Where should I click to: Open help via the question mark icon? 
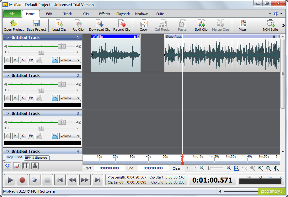click(x=275, y=13)
